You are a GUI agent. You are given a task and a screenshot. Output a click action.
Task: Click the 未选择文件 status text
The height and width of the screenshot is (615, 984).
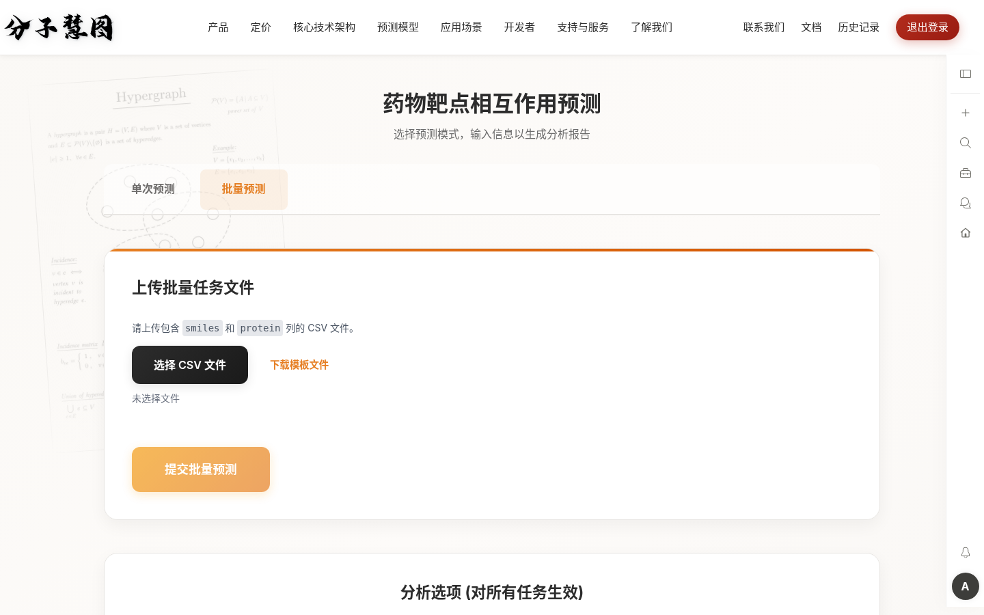point(156,398)
